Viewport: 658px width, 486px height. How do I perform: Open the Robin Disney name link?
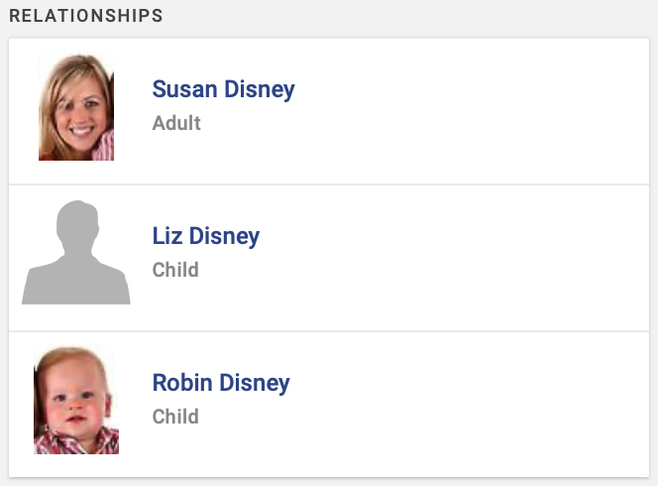(x=221, y=383)
